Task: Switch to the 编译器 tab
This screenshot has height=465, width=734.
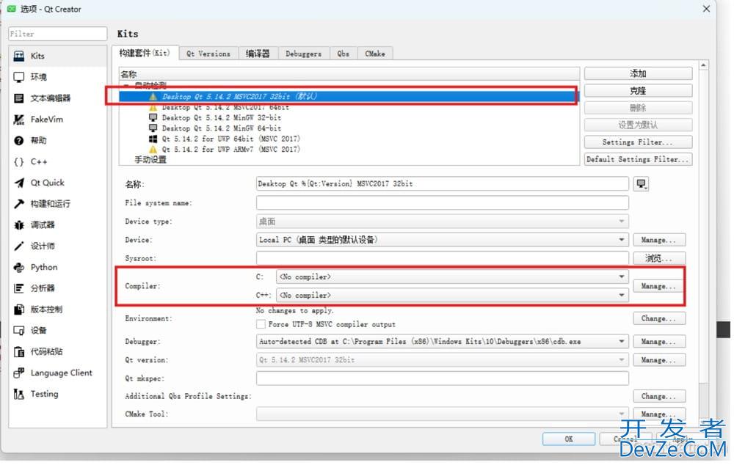Action: 258,54
